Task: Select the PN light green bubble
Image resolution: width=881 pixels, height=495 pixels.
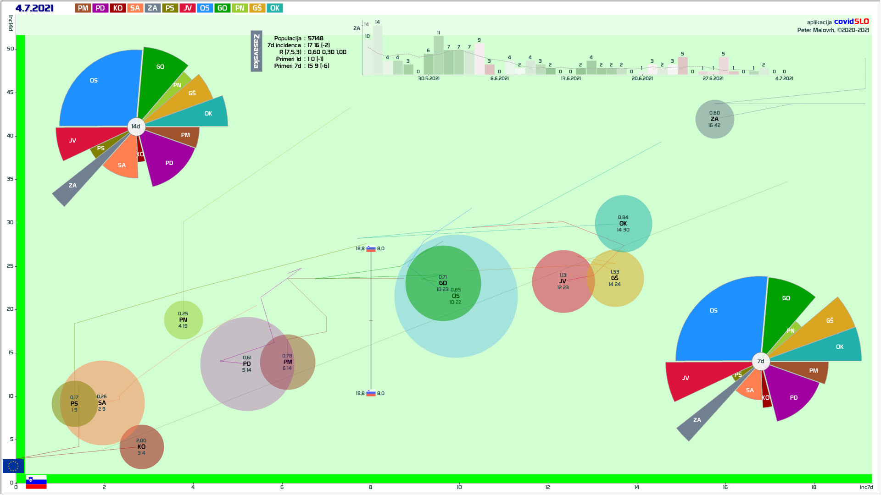Action: (183, 320)
